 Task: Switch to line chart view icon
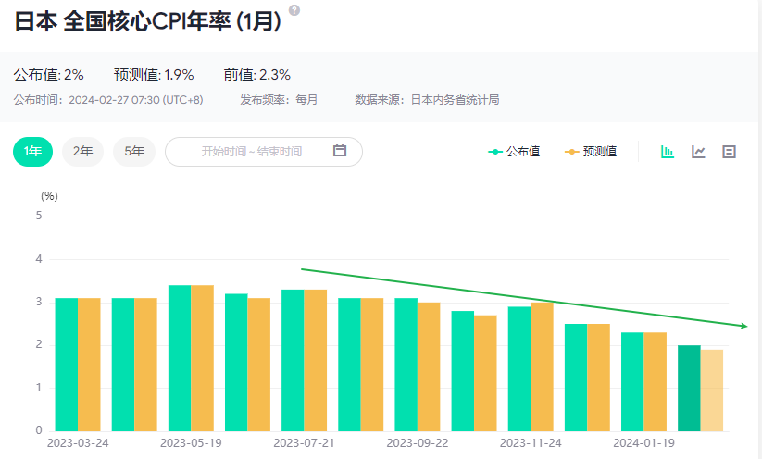click(x=698, y=152)
